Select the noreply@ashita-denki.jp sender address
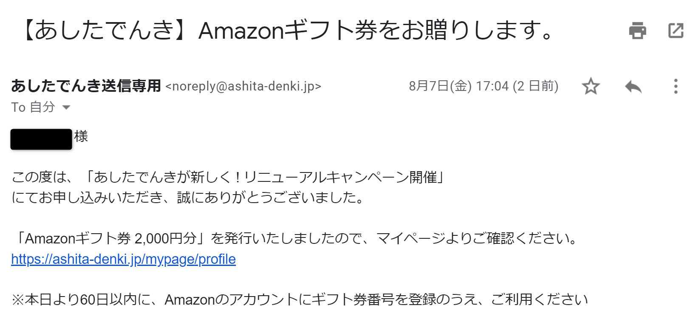 (243, 86)
